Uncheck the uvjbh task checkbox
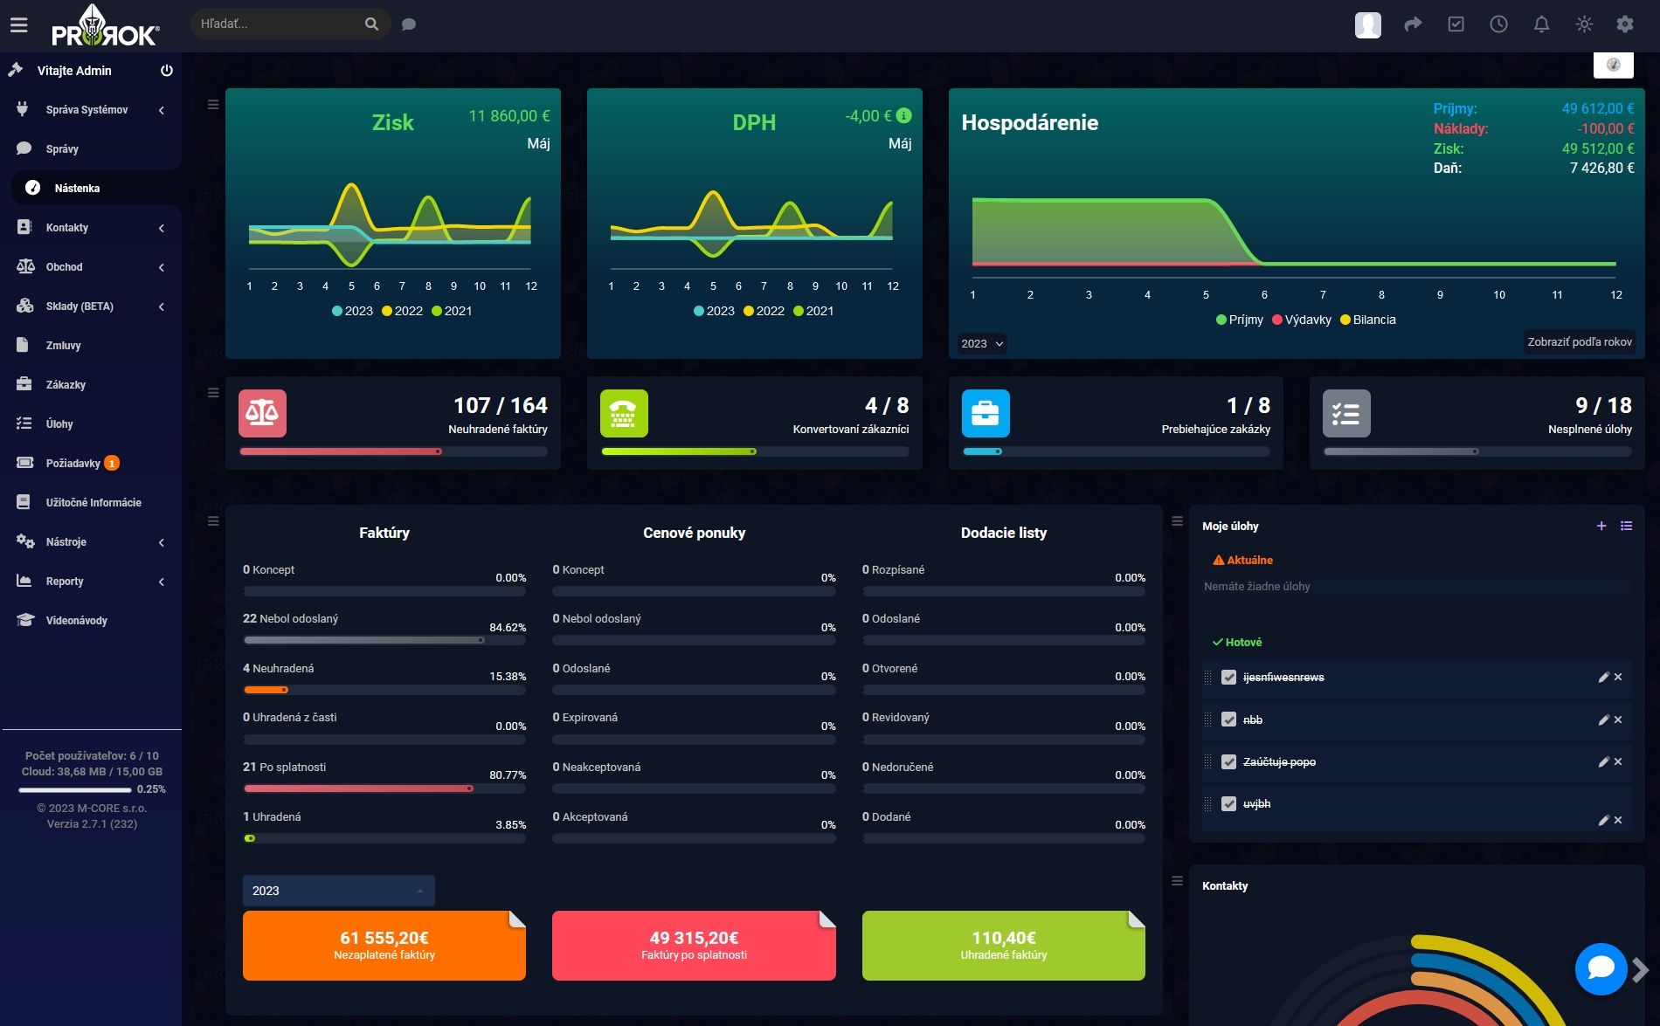Image resolution: width=1660 pixels, height=1026 pixels. click(1228, 803)
